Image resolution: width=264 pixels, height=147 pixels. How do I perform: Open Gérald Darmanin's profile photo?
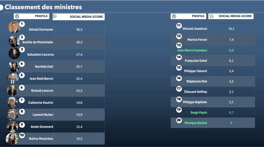tap(14, 27)
